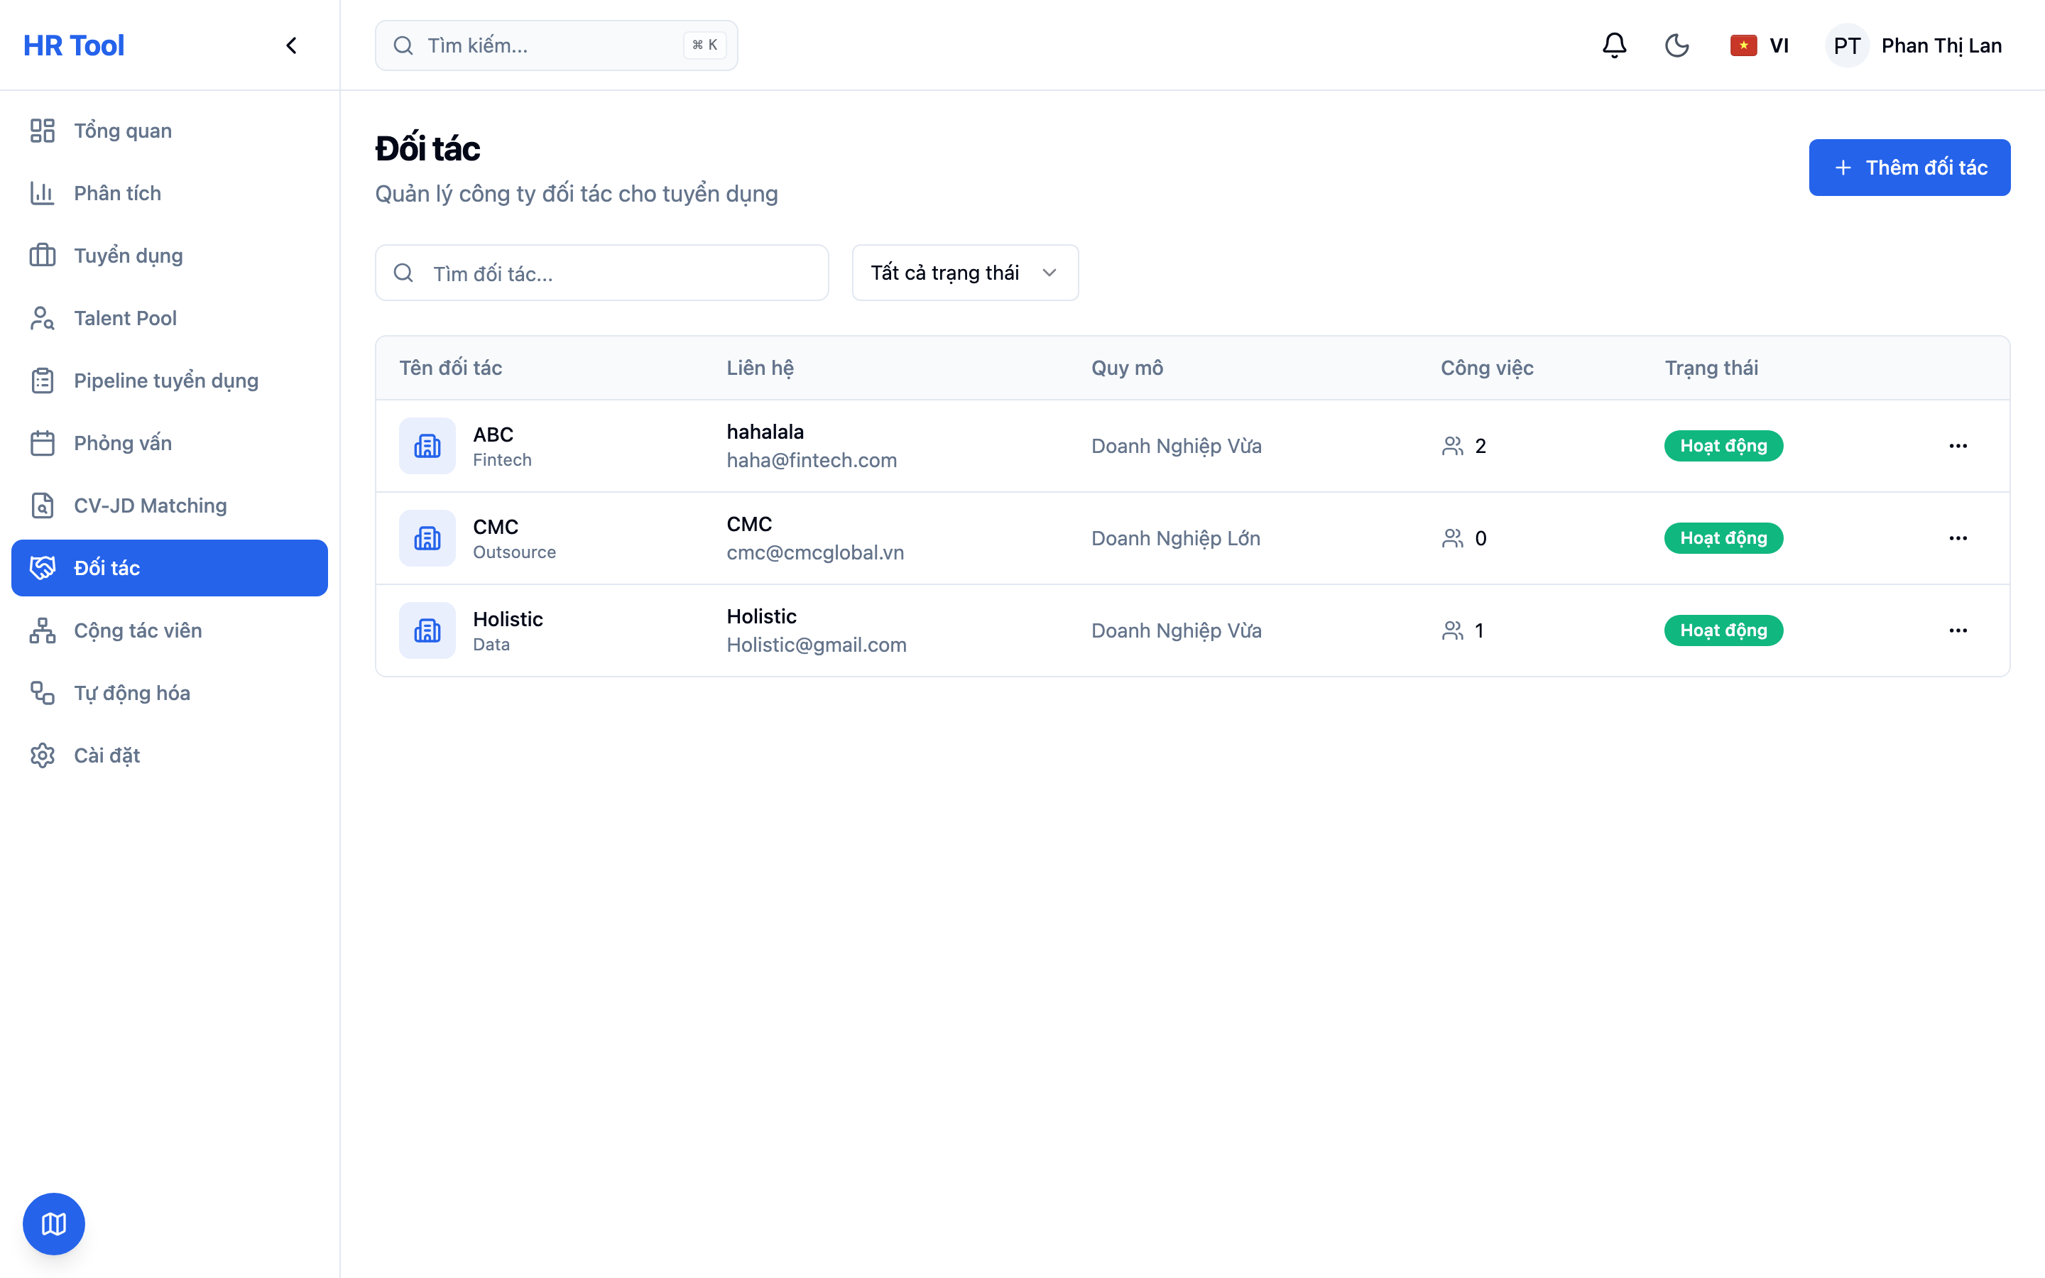Click the job count icon for Holistic
This screenshot has height=1278, width=2045.
pyautogui.click(x=1453, y=630)
